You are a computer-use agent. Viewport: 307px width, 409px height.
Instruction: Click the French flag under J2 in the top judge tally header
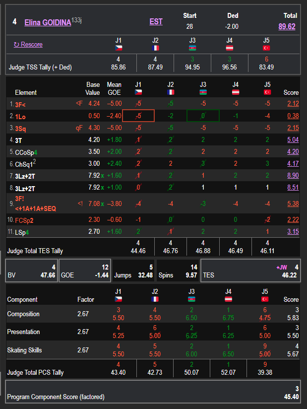click(155, 48)
